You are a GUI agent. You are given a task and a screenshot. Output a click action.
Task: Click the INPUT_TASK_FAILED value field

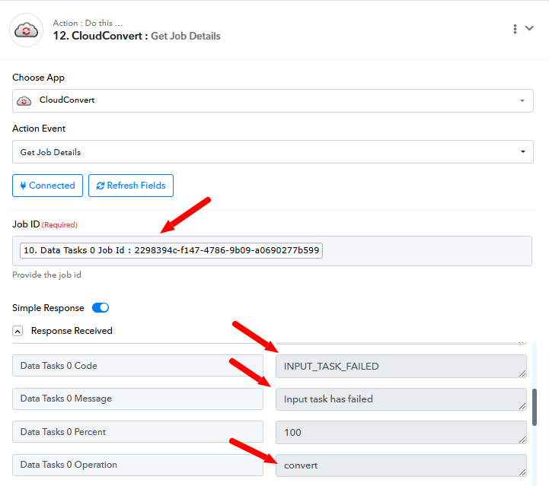coord(401,366)
